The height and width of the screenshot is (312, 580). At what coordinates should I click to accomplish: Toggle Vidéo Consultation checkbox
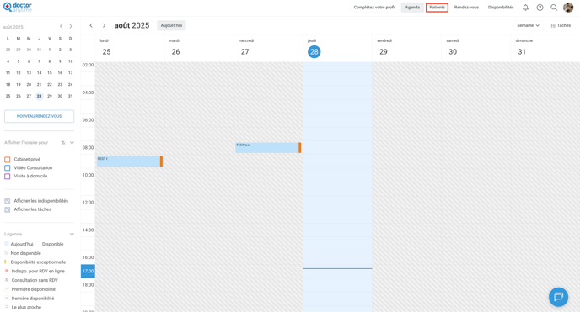coord(8,168)
